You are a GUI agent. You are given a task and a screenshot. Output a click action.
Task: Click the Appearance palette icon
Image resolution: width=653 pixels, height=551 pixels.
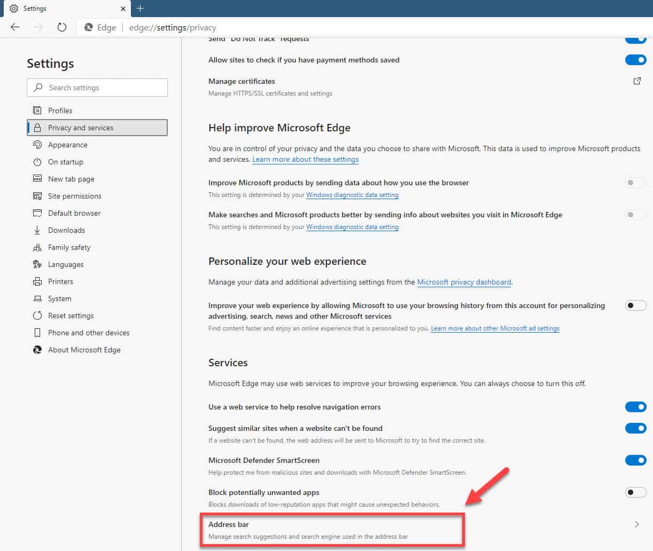click(x=37, y=145)
